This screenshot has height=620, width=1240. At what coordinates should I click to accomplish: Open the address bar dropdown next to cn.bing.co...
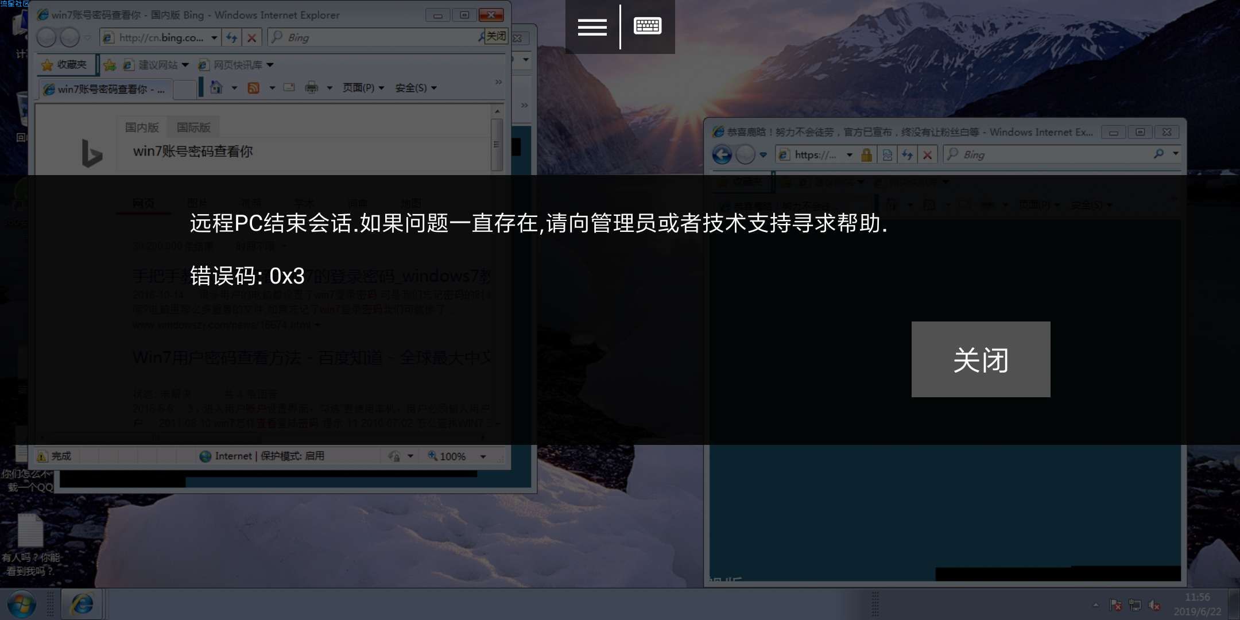tap(214, 38)
